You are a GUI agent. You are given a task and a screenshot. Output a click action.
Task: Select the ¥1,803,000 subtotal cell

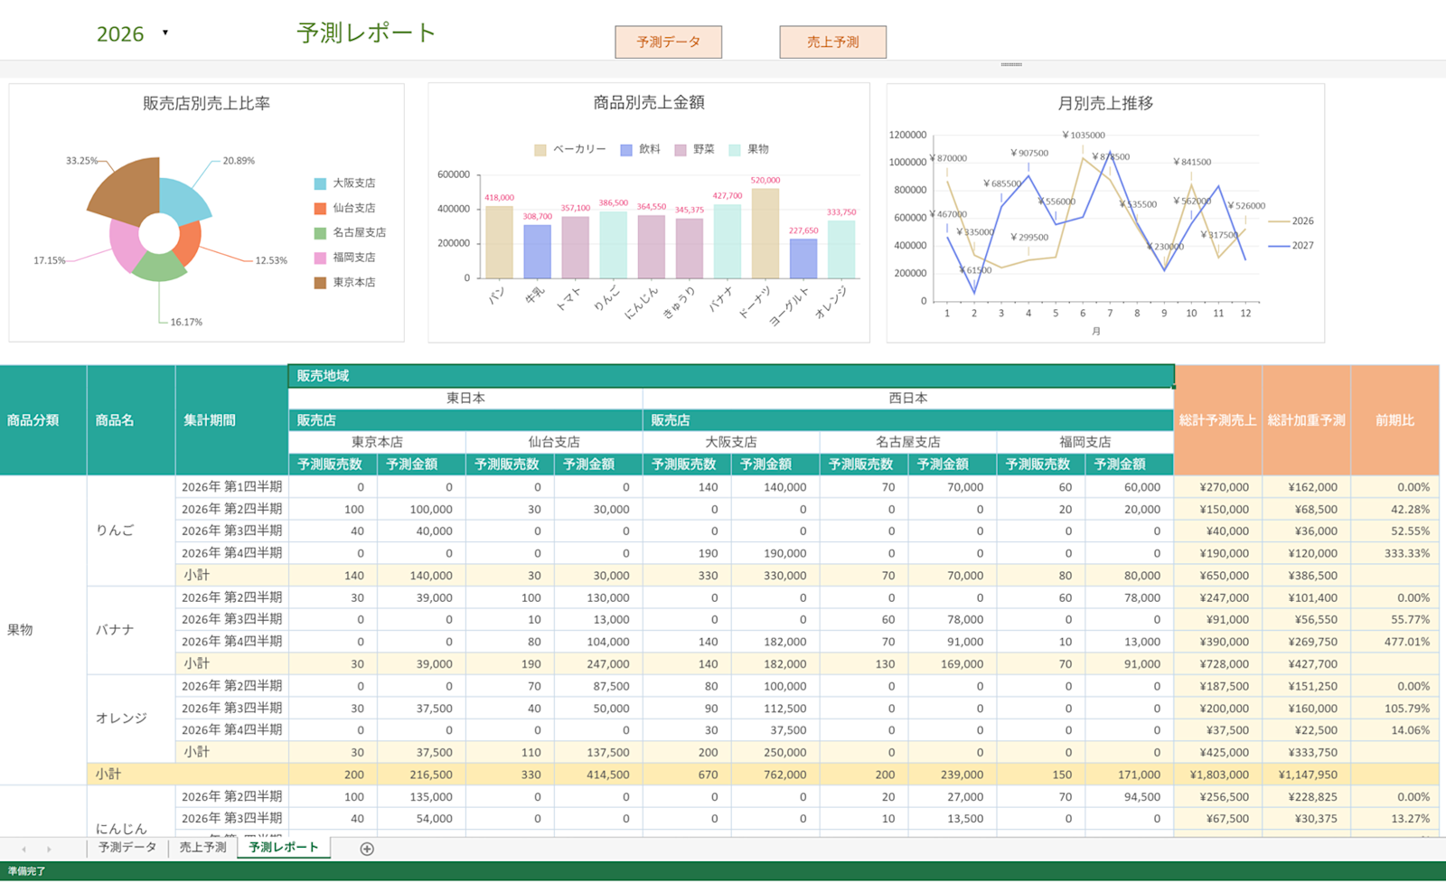click(1218, 775)
